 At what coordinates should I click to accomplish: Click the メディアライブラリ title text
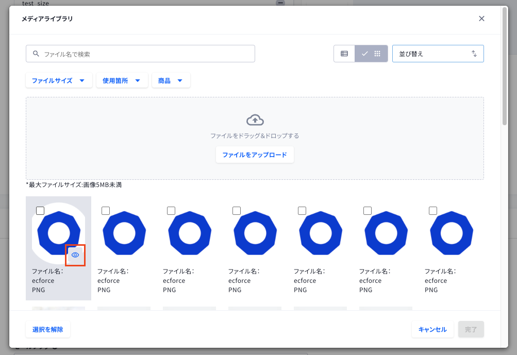coord(47,19)
